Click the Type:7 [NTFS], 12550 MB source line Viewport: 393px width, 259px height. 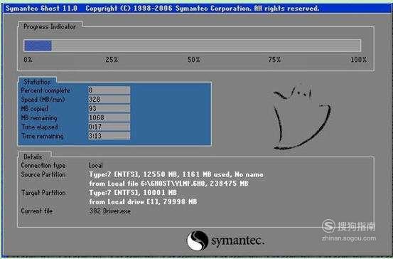(176, 174)
